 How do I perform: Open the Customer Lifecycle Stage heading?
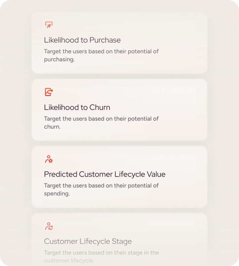(x=88, y=241)
